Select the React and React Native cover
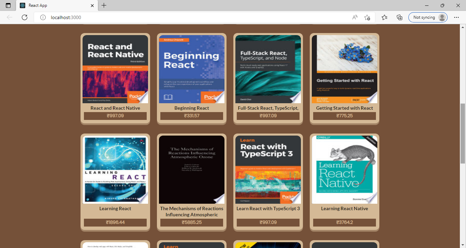The width and height of the screenshot is (466, 248). 115,69
